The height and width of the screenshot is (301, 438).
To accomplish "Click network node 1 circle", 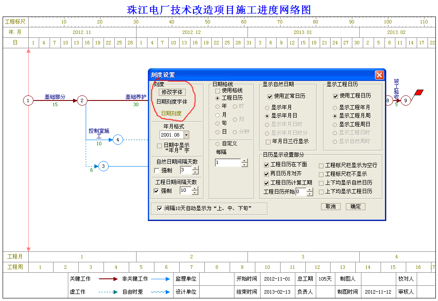I will pos(28,100).
